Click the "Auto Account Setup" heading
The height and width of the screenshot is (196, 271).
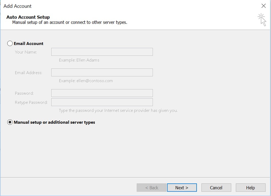[x=28, y=17]
